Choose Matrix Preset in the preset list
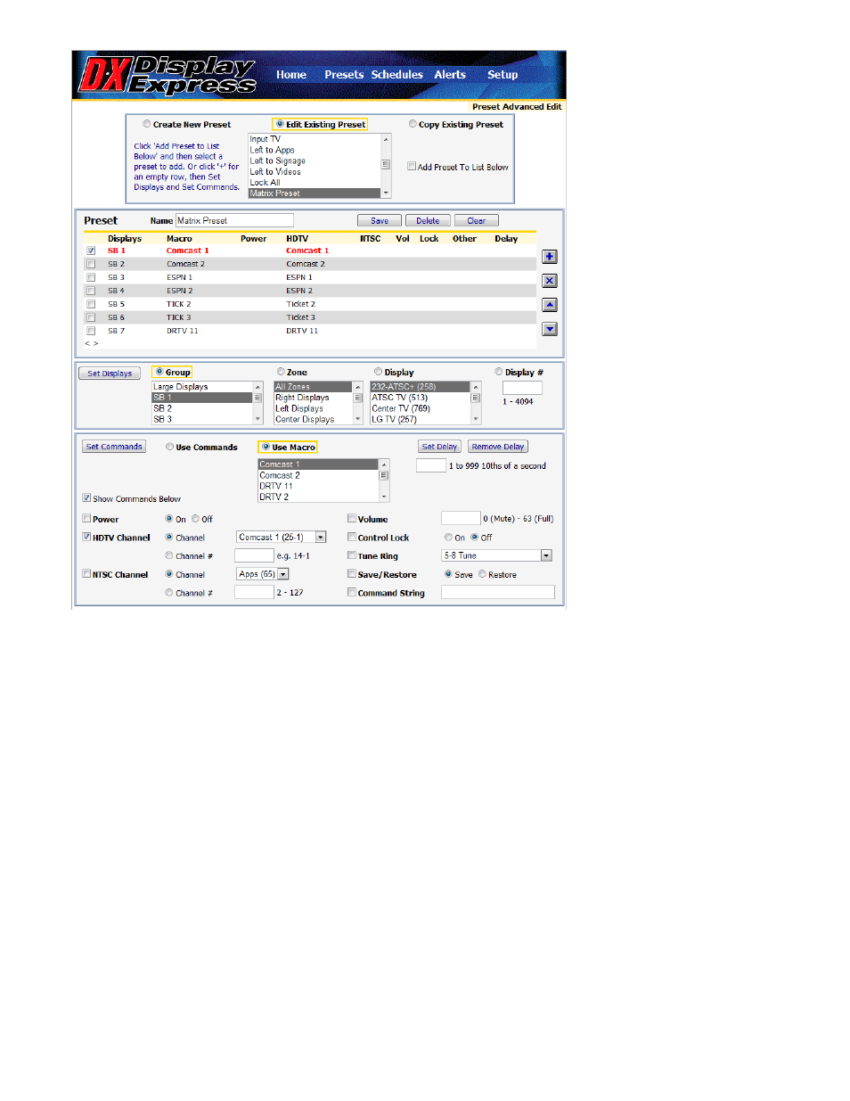The height and width of the screenshot is (1101, 850). tap(315, 193)
